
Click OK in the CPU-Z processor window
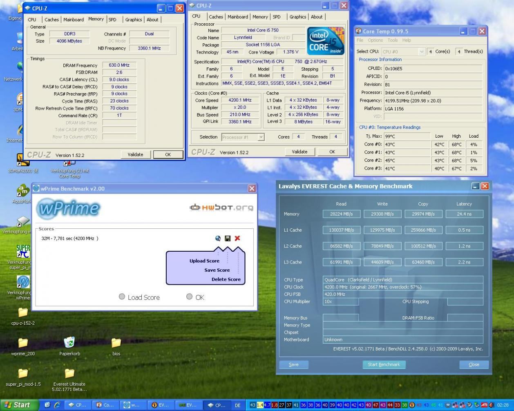point(332,152)
